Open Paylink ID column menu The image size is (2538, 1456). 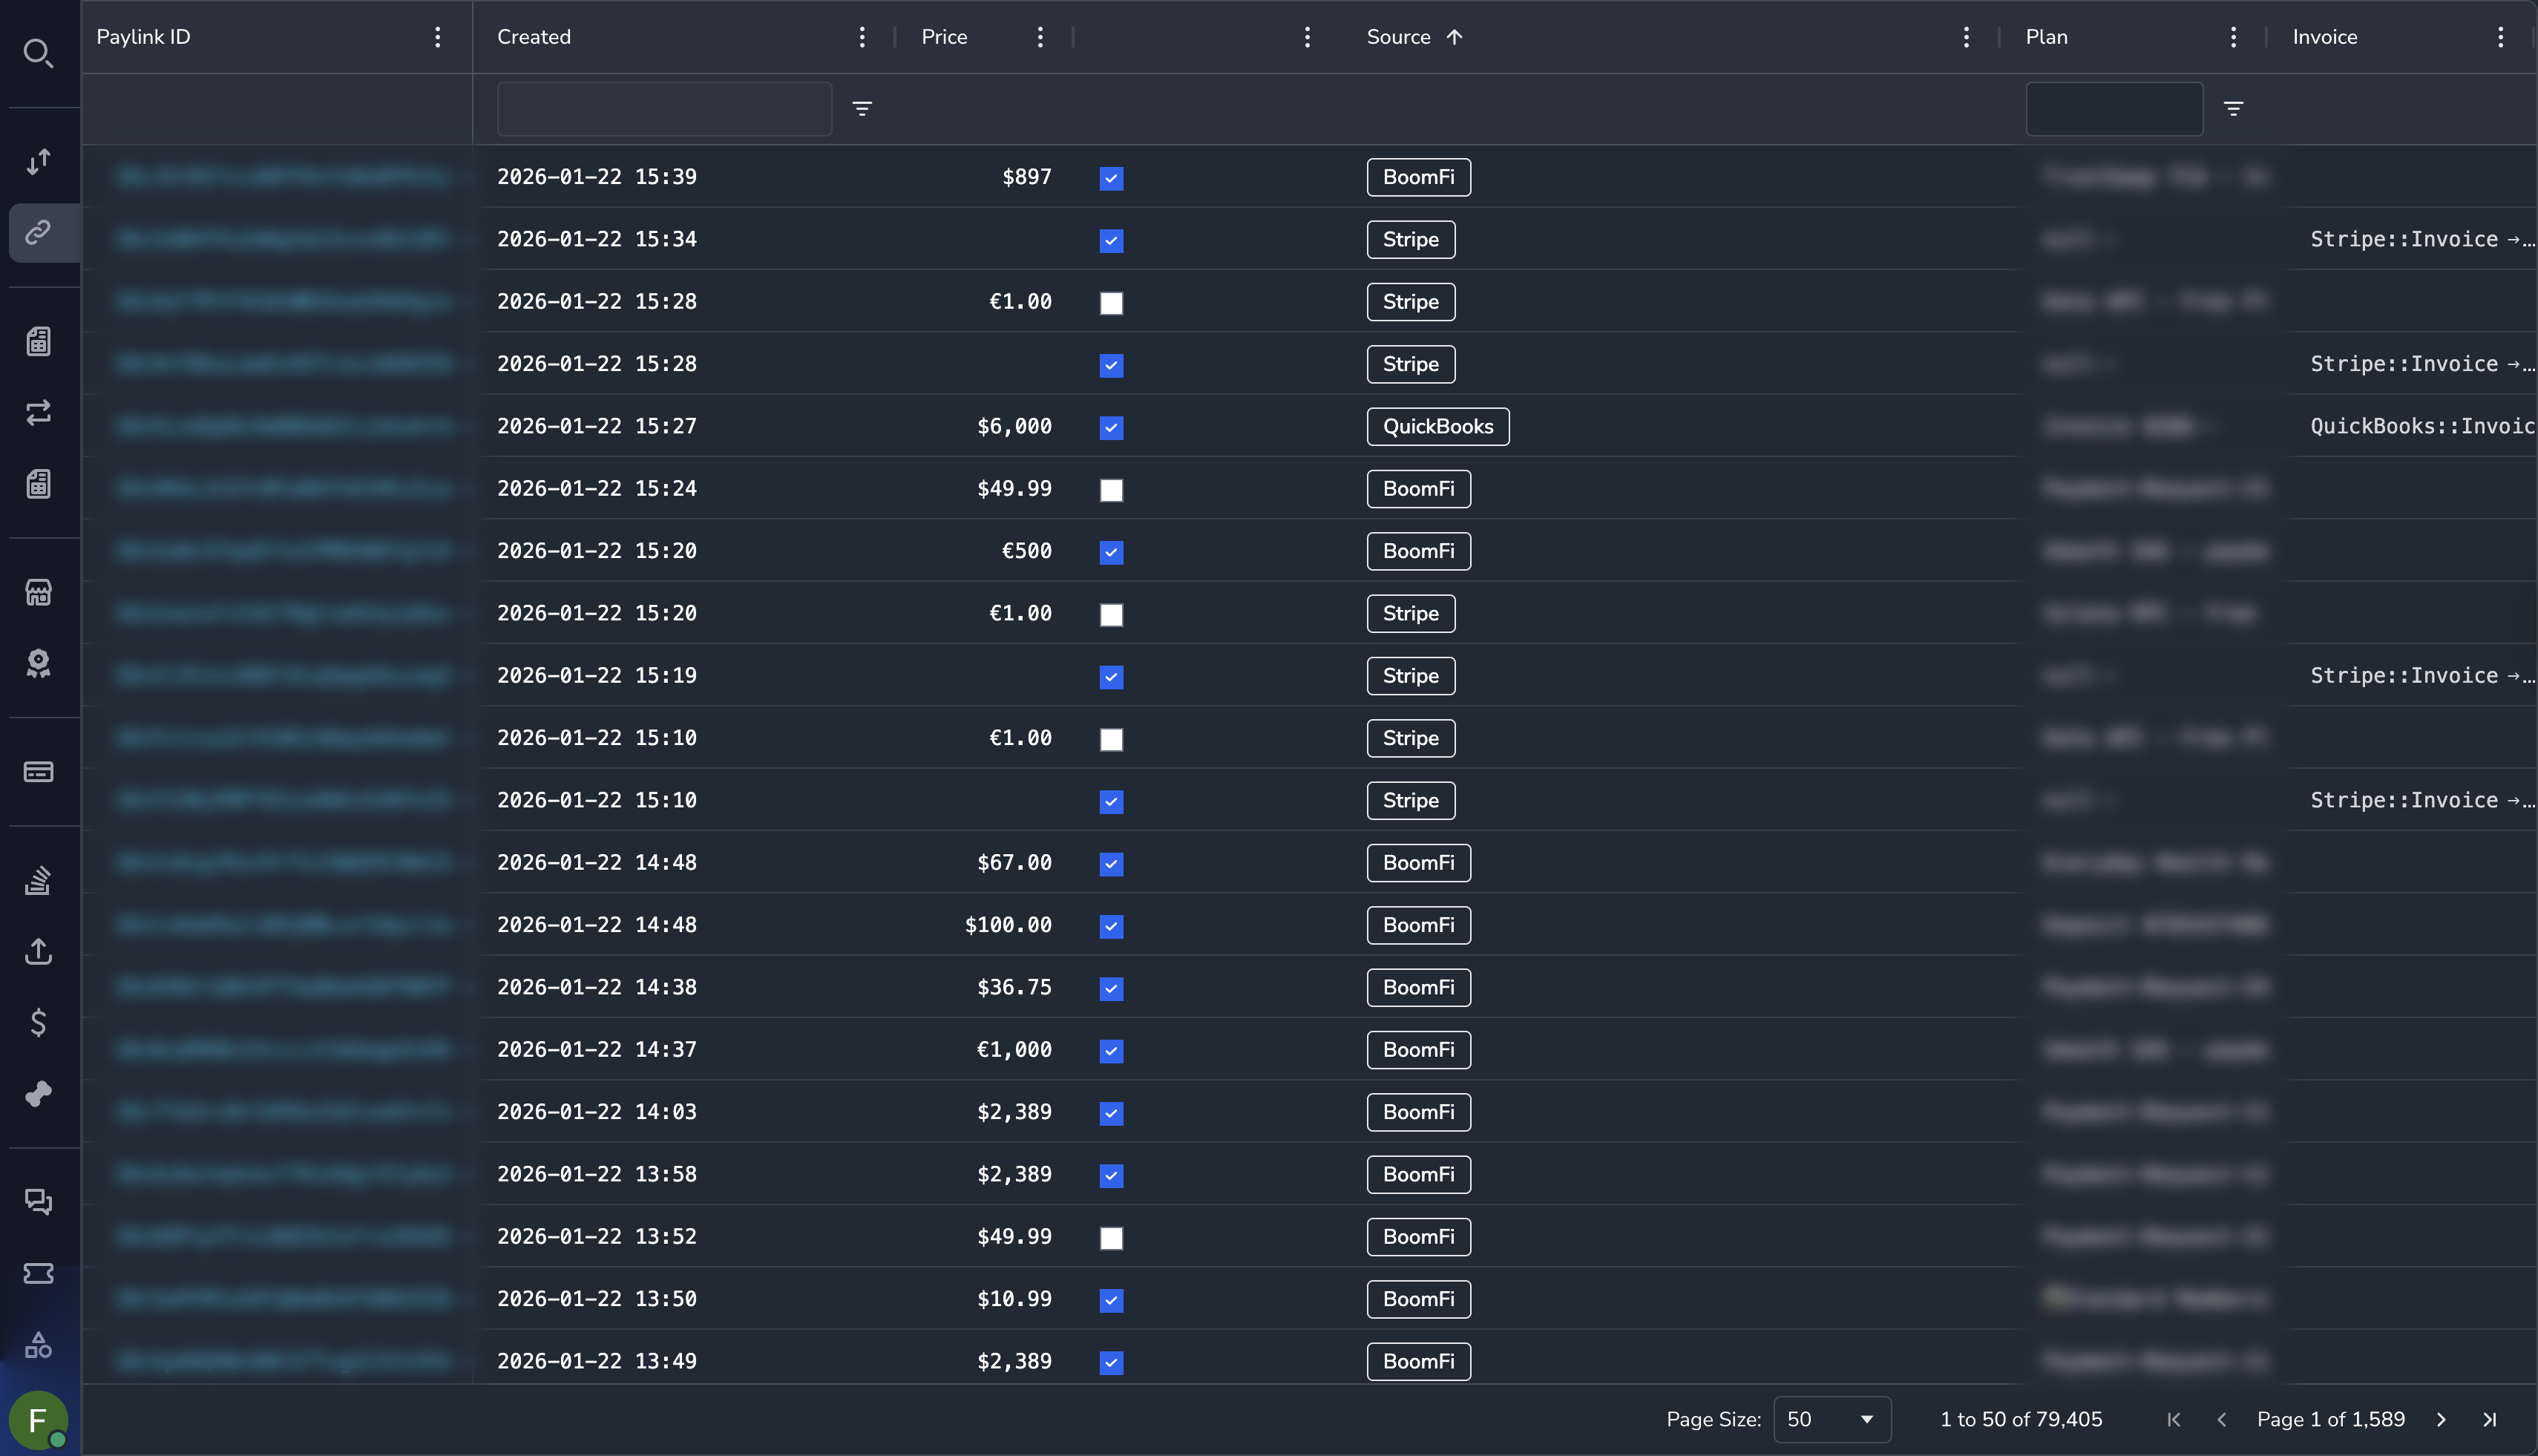click(x=437, y=37)
